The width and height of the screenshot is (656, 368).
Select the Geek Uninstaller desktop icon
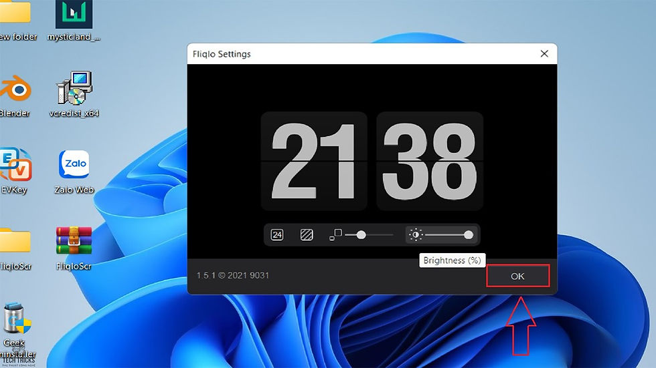click(x=17, y=332)
